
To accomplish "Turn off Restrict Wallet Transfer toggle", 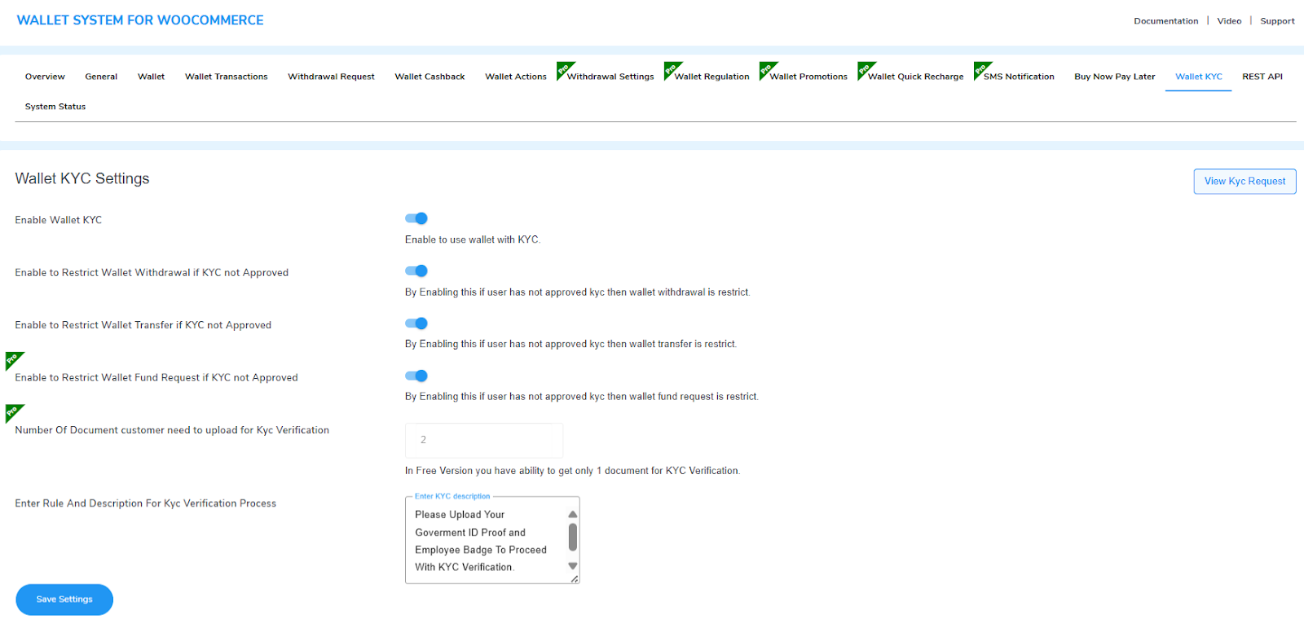I will tap(416, 323).
